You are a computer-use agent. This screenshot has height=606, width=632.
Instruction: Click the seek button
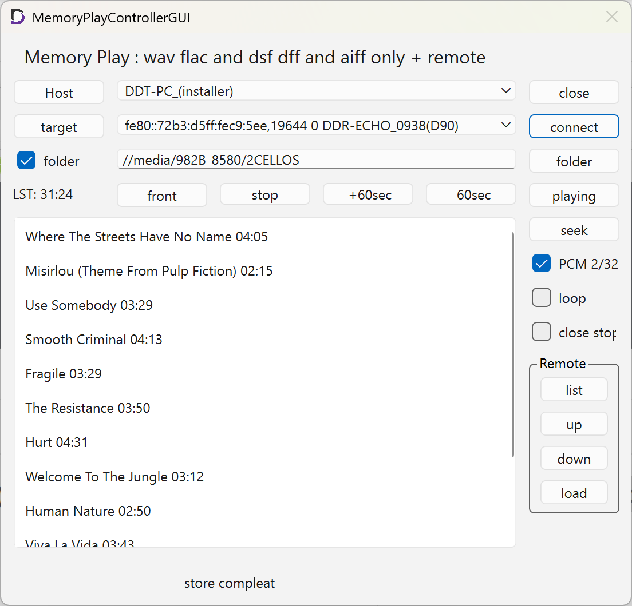[574, 230]
